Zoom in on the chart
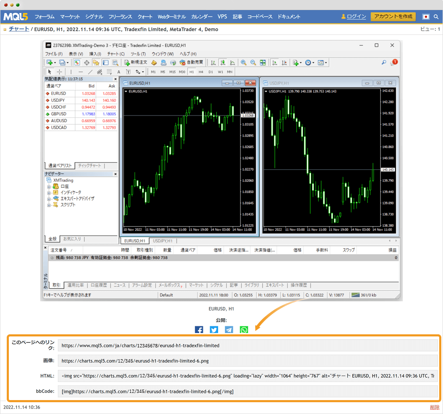The image size is (443, 414). (243, 62)
